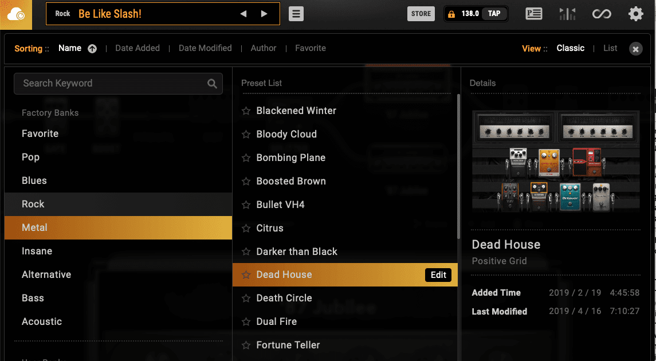This screenshot has width=656, height=361.
Task: Select the Blues bank
Action: click(118, 180)
